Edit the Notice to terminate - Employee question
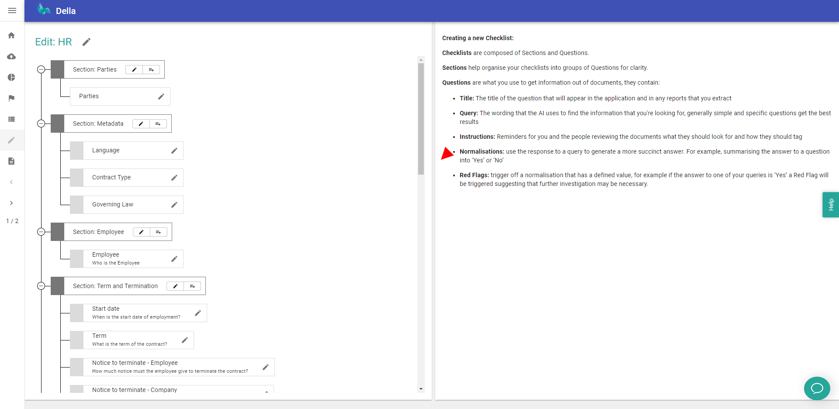The height and width of the screenshot is (409, 839). click(x=266, y=367)
